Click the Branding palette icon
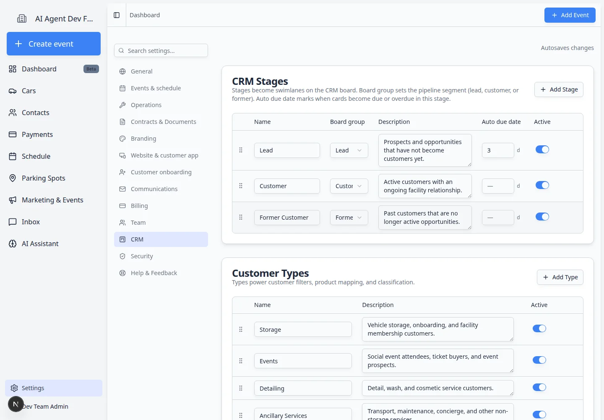604x420 pixels. tap(122, 139)
